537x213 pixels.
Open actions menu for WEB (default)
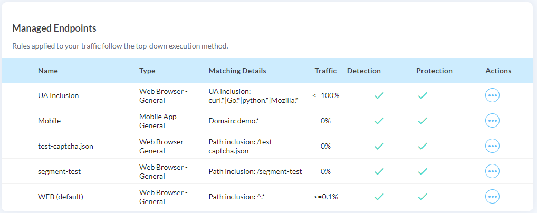coord(492,197)
